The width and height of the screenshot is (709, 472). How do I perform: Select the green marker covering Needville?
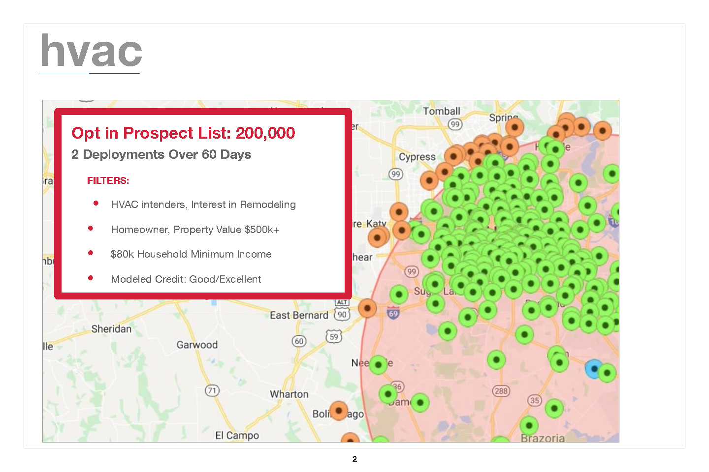378,365
